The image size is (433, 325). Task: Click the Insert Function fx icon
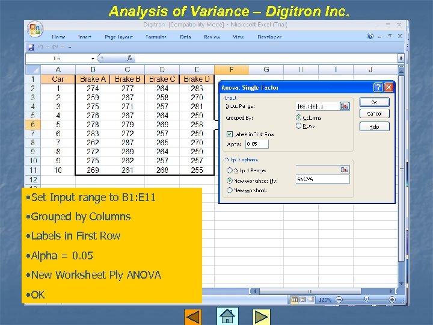[x=129, y=58]
